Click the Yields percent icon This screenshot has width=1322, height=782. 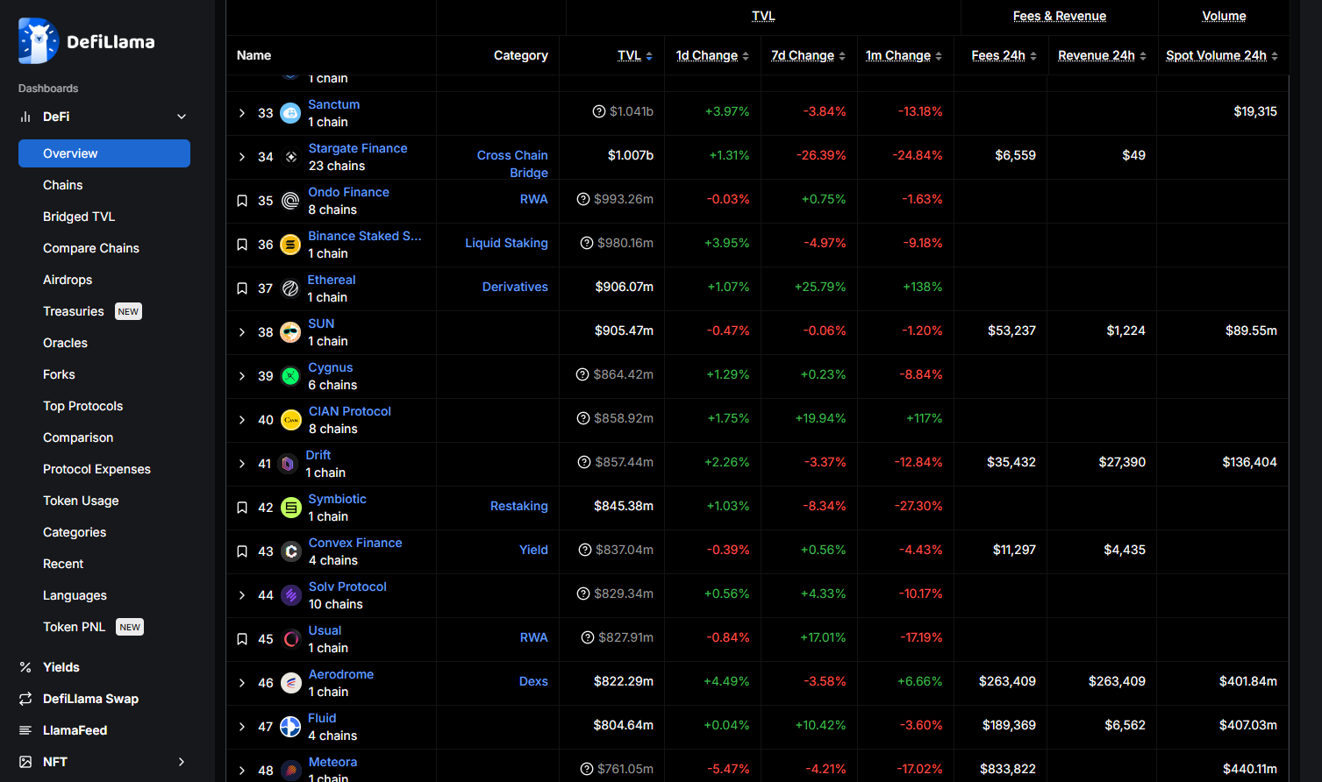25,667
